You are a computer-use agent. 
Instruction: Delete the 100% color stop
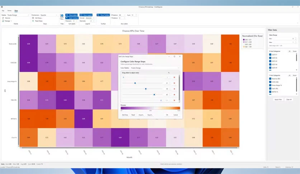click(x=174, y=100)
